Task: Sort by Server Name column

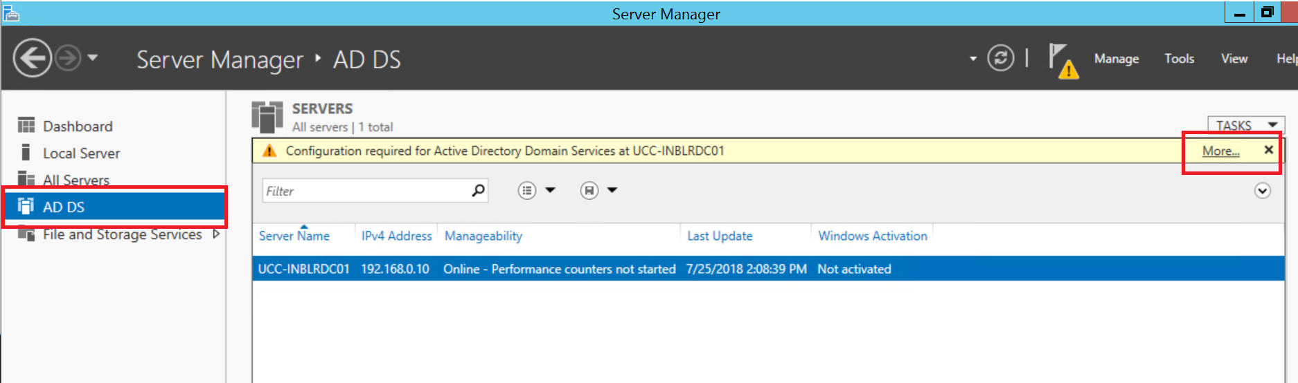Action: [294, 236]
